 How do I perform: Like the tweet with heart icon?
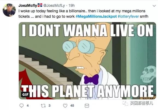click(65, 106)
